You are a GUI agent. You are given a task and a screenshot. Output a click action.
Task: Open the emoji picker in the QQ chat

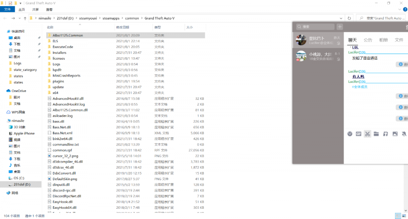tap(350, 134)
